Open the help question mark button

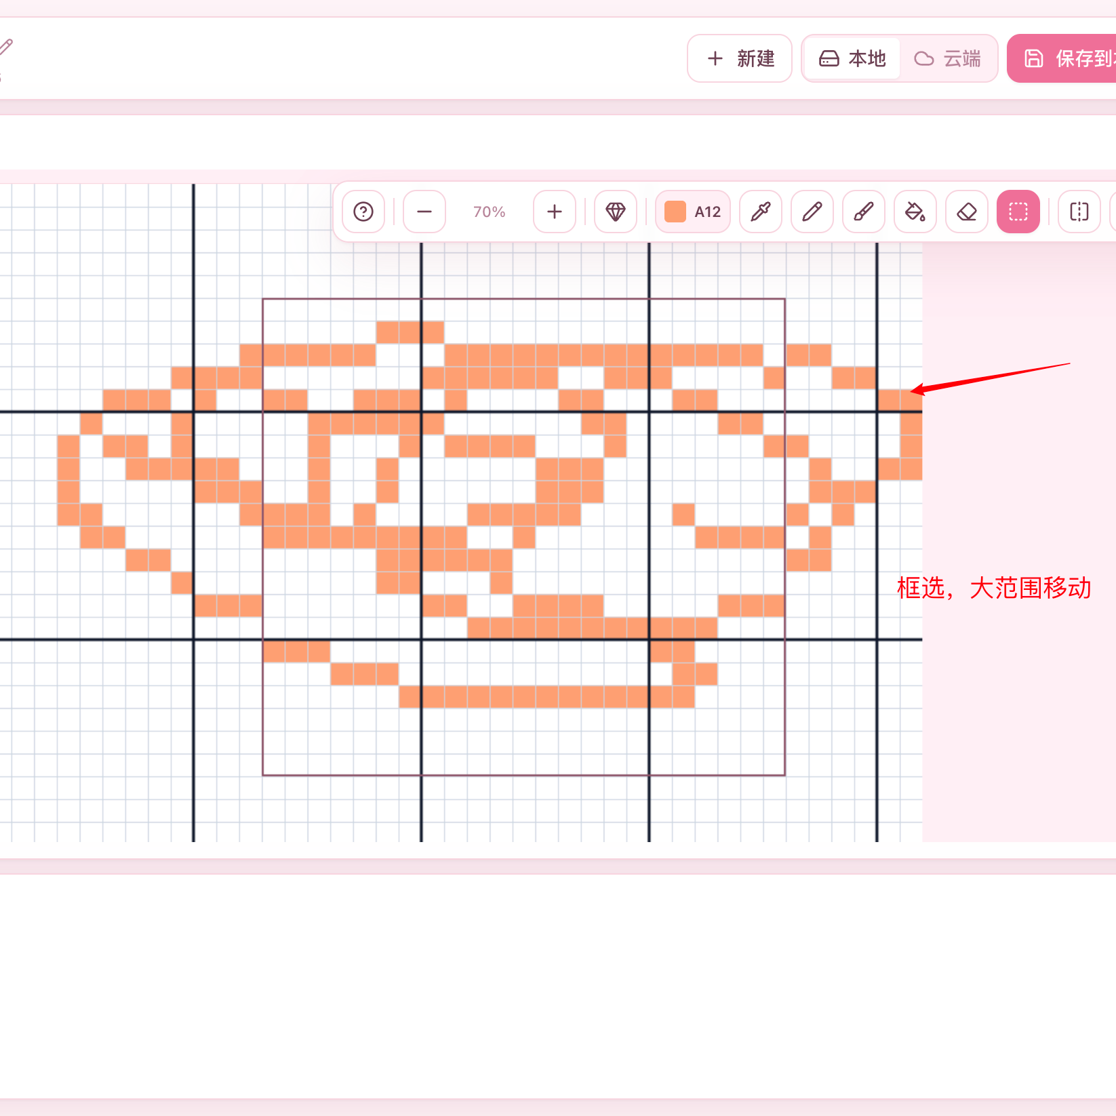pos(363,212)
